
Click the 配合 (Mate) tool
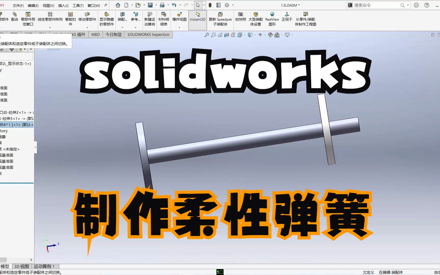pyautogui.click(x=15, y=17)
